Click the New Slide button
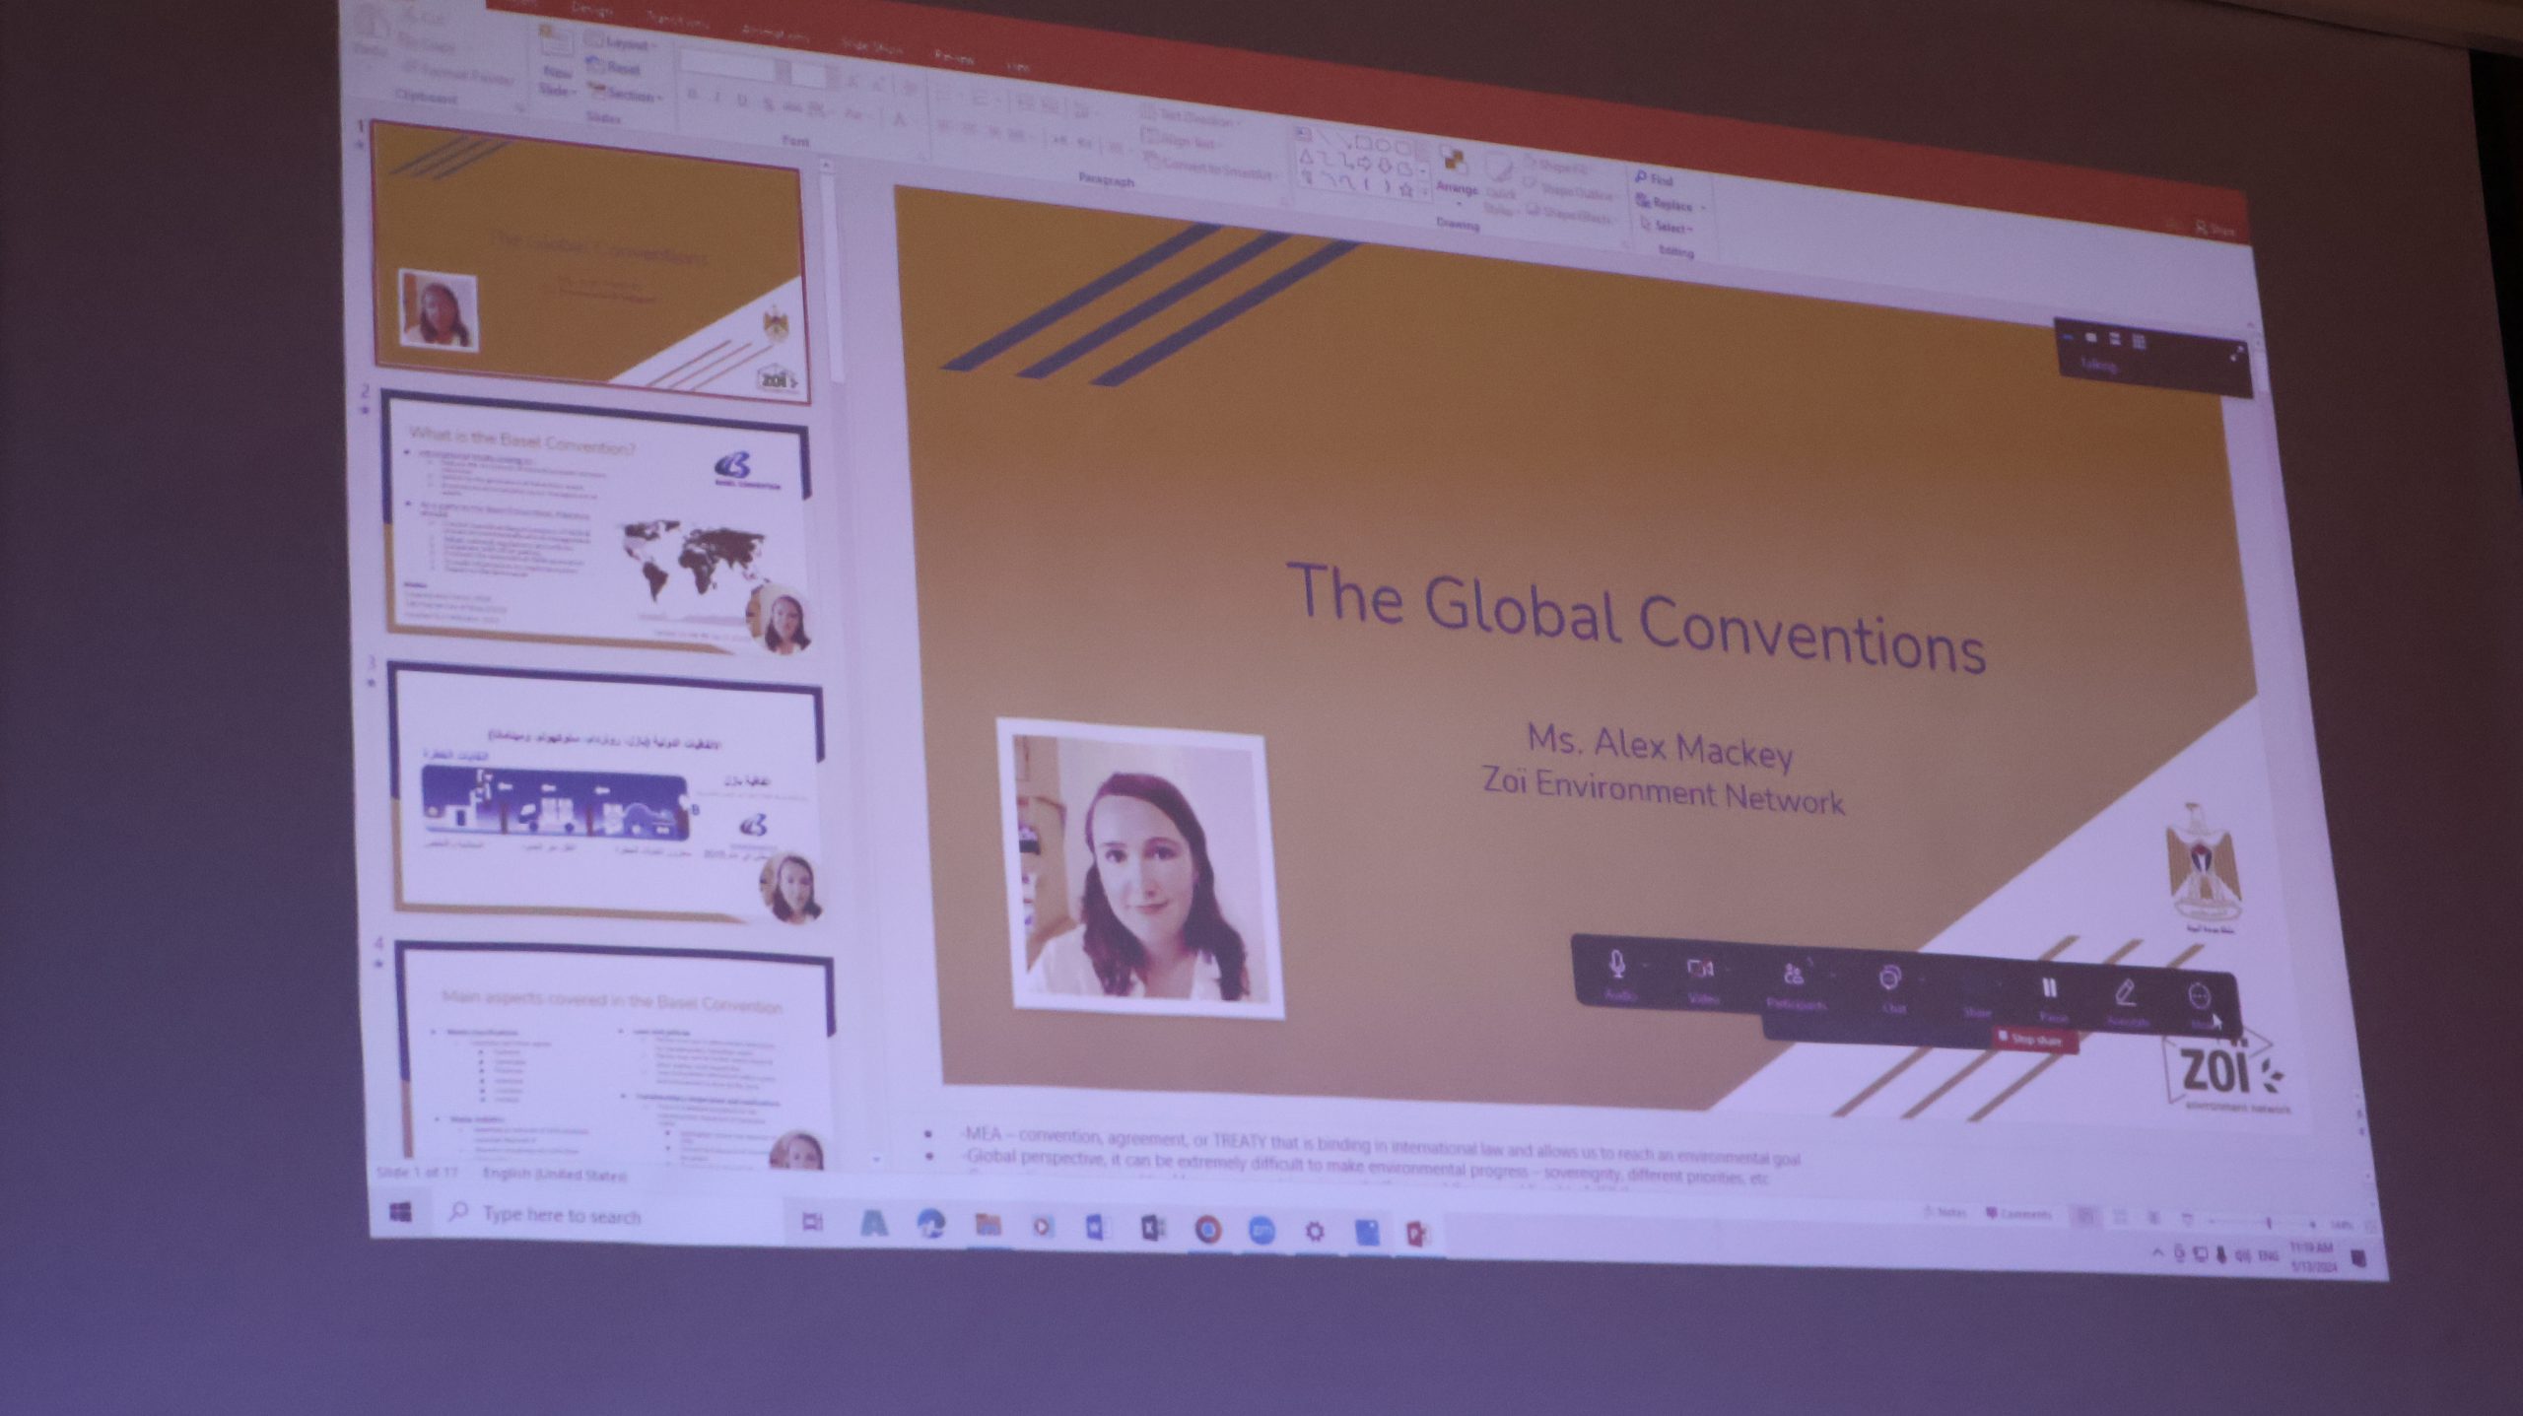 557,59
